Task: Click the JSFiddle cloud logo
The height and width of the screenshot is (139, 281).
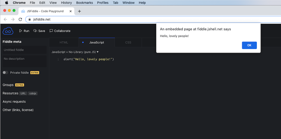Action: pyautogui.click(x=8, y=31)
